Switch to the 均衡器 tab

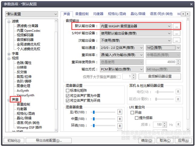[x=98, y=14]
